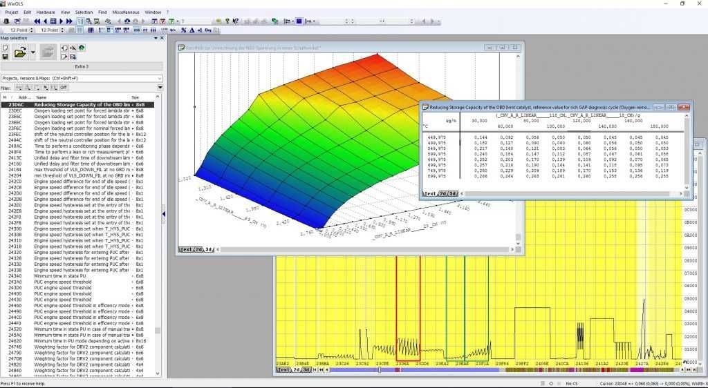Screen dimensions: 708x388
Task: Click the light bulb hint icon
Action: 227,21
